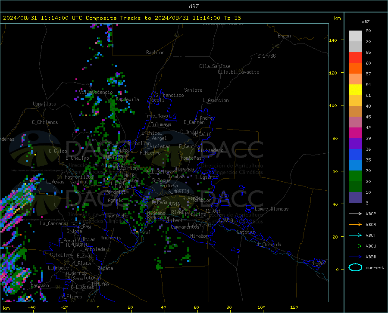Click the SanJose place label
Screen dimensions: 388x313
tap(193, 90)
